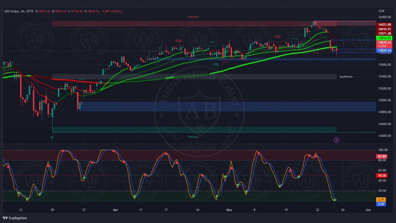Click the red 15839.24 countdown price tag
This screenshot has height=223, width=396.
click(384, 44)
